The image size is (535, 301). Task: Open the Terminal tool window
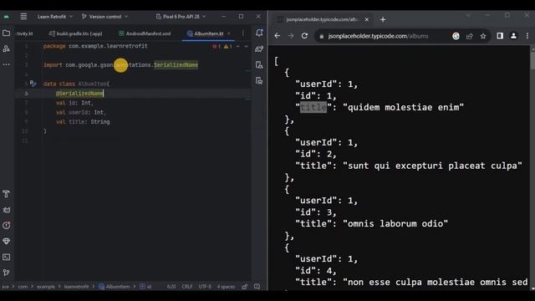6,257
